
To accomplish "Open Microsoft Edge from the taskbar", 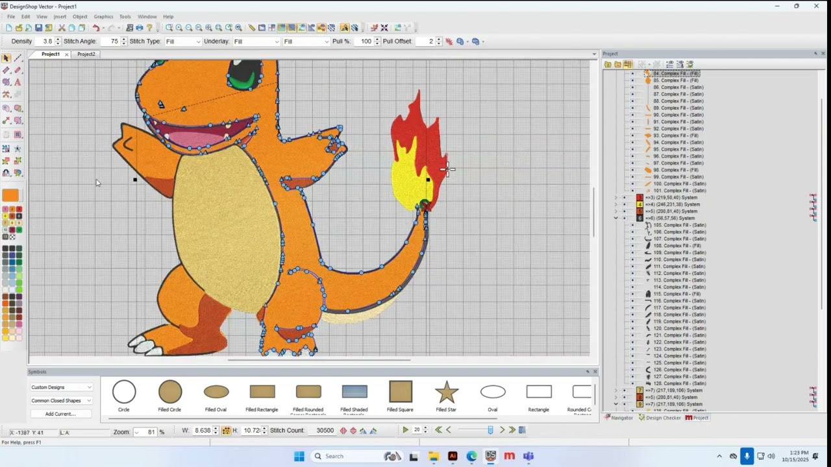I will (x=471, y=456).
